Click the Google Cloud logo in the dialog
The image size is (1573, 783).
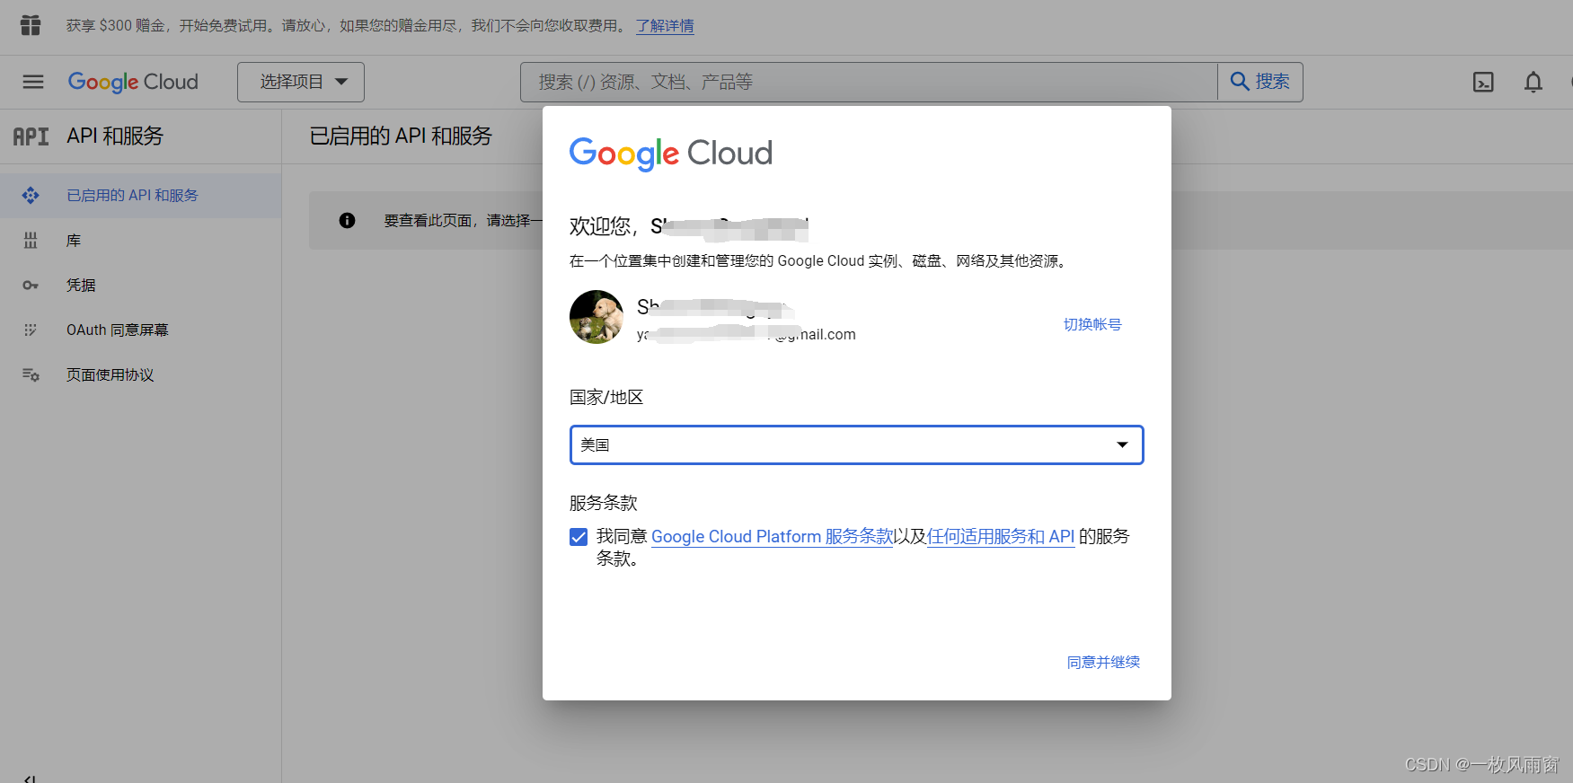tap(671, 154)
